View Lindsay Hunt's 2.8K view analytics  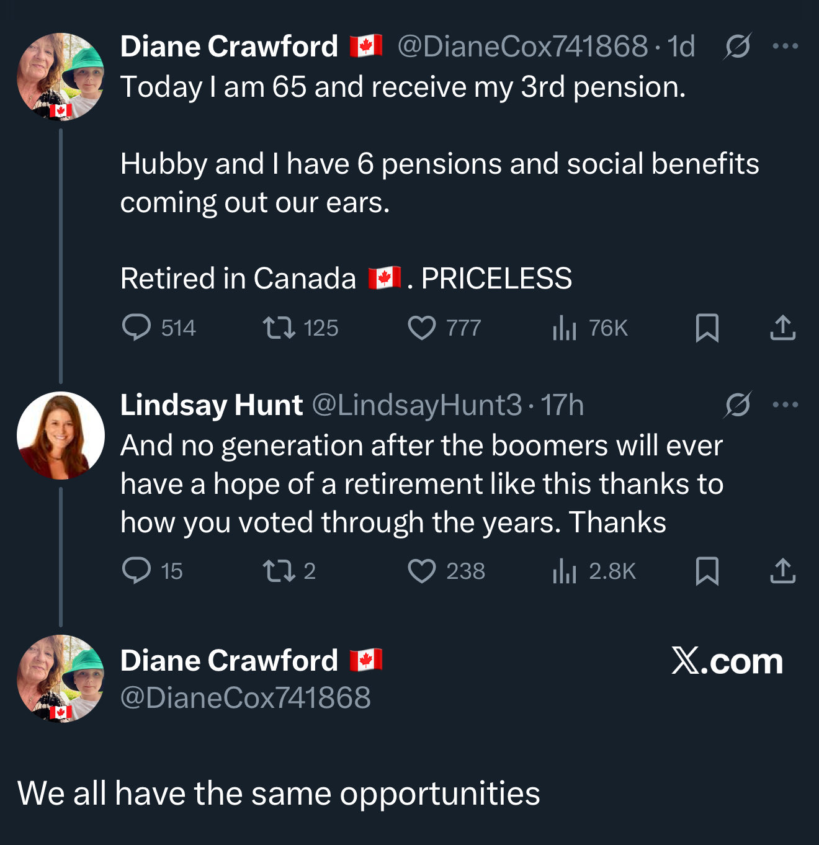(594, 571)
